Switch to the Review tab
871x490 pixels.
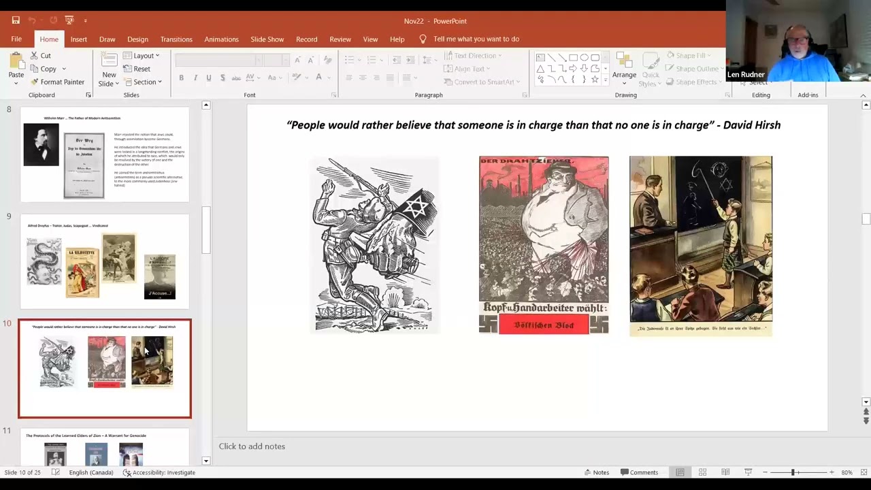(340, 39)
